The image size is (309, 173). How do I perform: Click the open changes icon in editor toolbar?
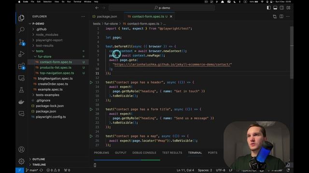click(x=275, y=17)
